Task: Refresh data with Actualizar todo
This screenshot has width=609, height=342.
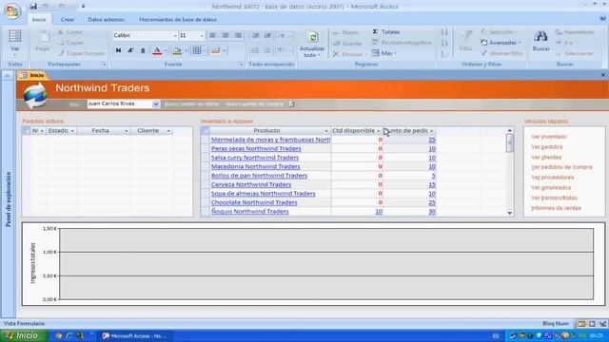Action: pyautogui.click(x=312, y=45)
